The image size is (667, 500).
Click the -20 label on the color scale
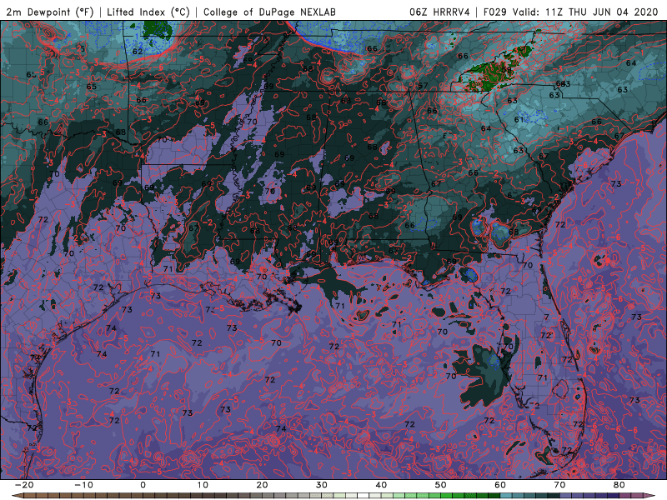point(24,485)
